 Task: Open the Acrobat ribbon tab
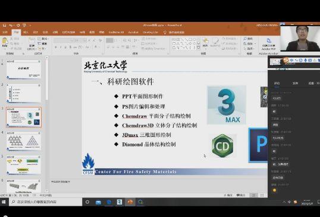click(x=133, y=32)
